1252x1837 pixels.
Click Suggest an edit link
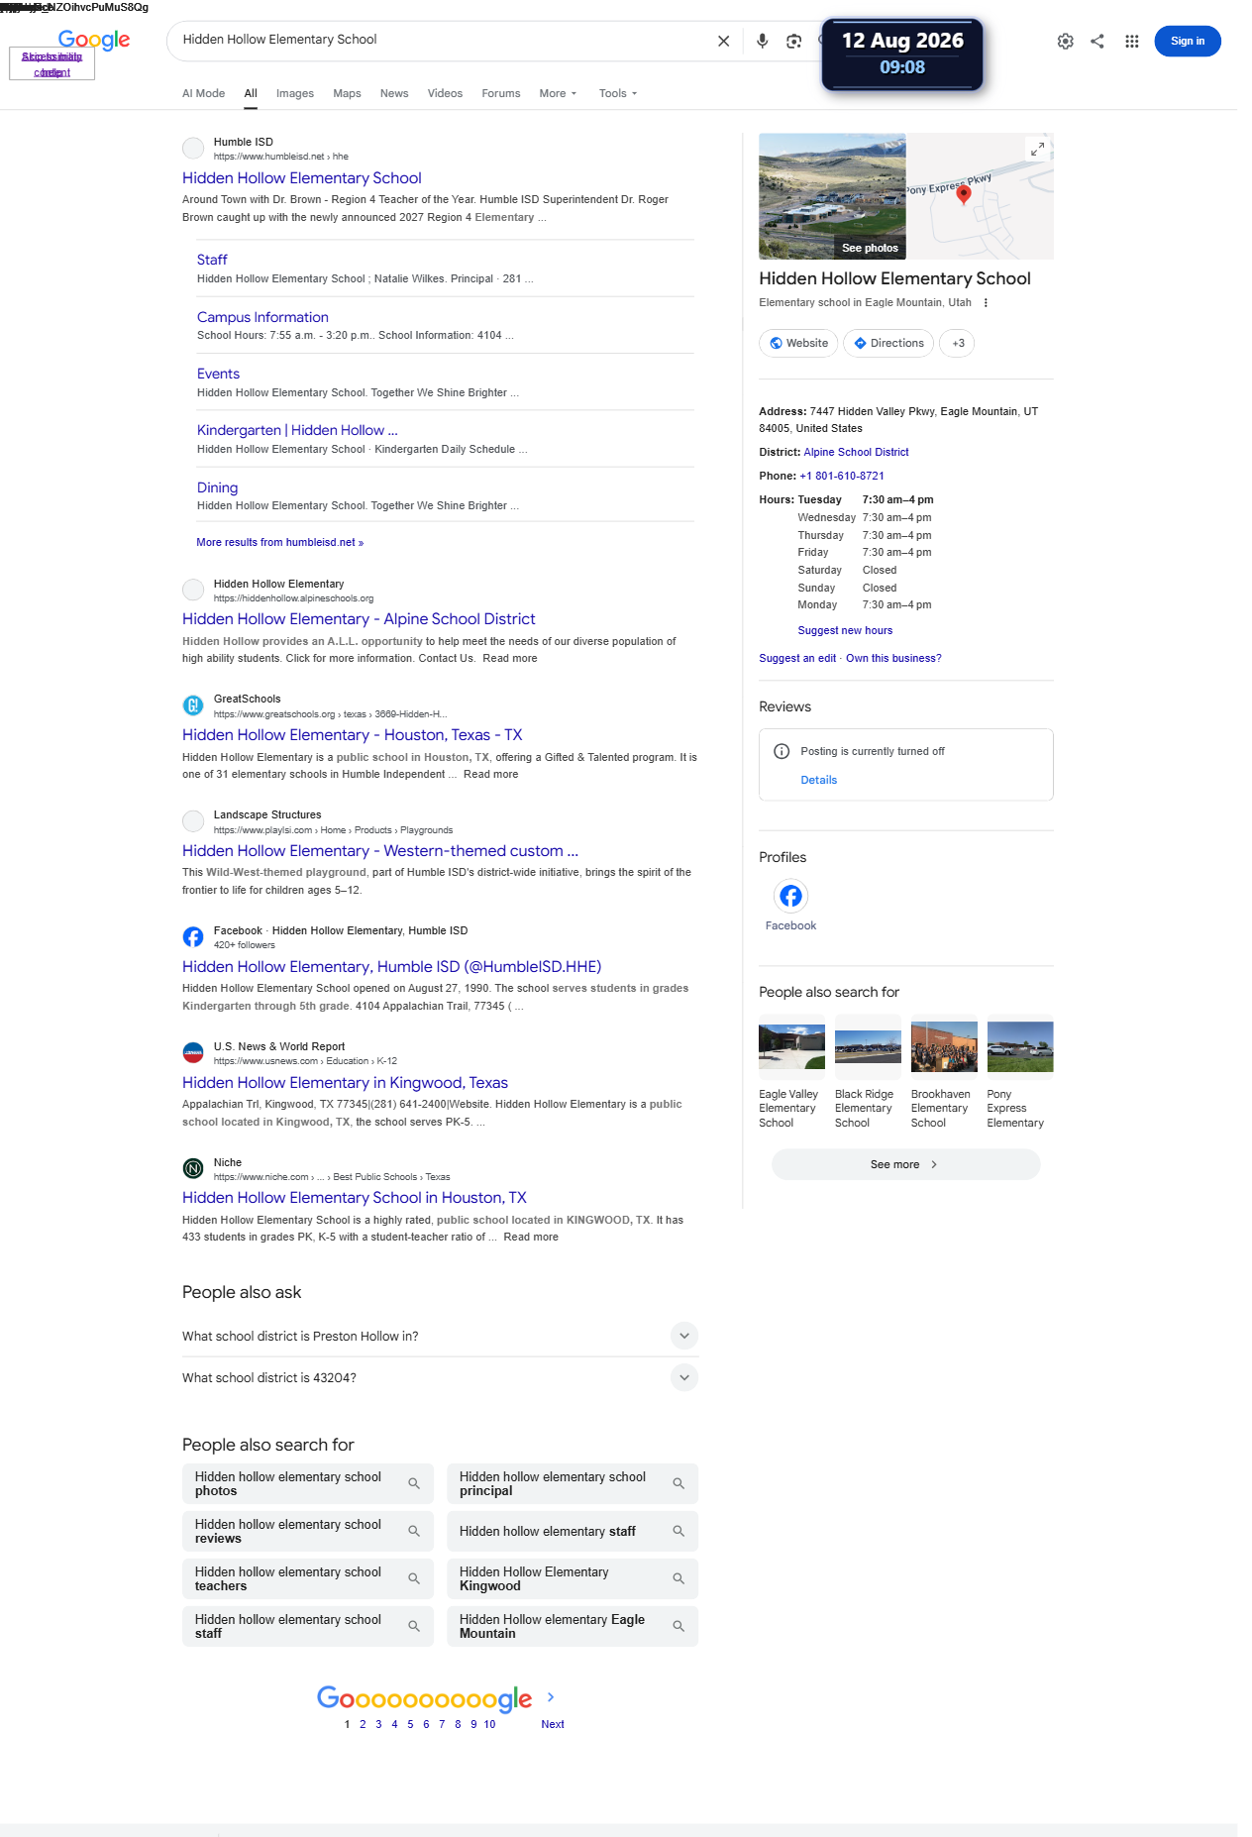tap(797, 658)
